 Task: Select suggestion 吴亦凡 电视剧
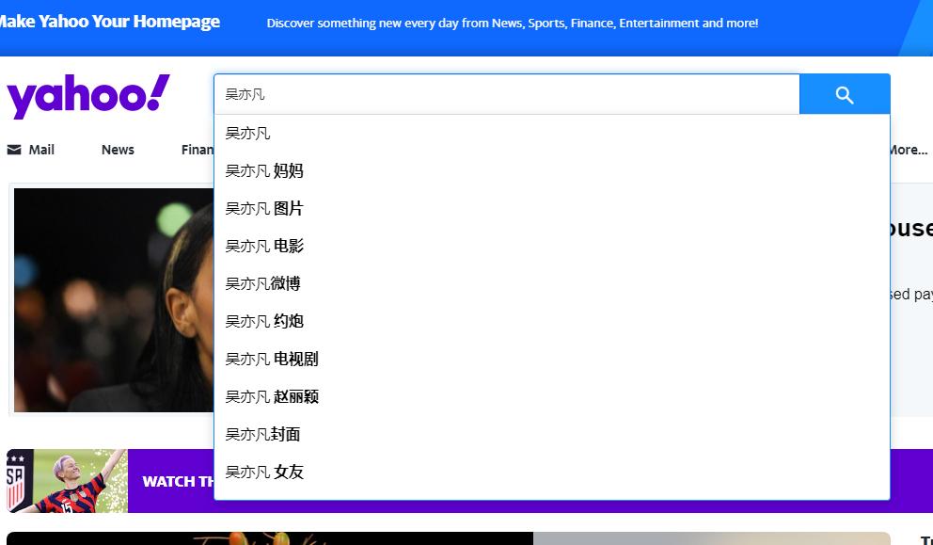551,360
